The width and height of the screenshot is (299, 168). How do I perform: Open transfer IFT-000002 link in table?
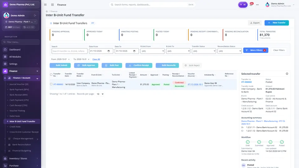click(x=58, y=84)
